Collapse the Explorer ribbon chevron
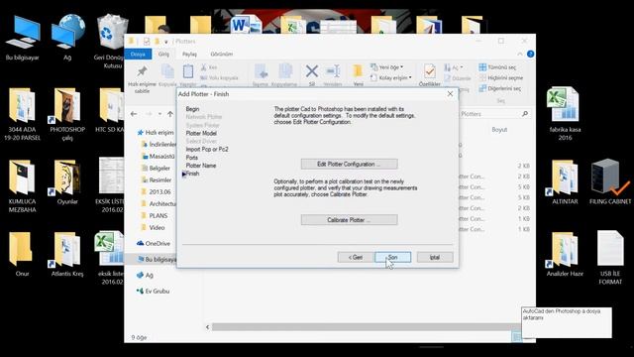This screenshot has width=634, height=357. [519, 54]
